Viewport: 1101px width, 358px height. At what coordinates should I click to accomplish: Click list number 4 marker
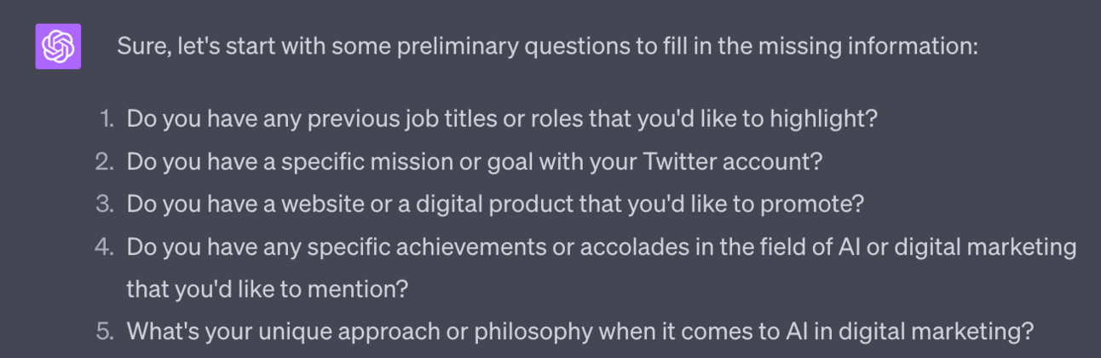[104, 246]
